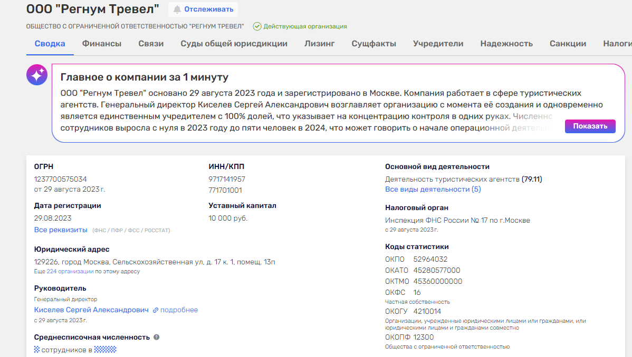Select the Учредители tab
Image resolution: width=632 pixels, height=357 pixels.
pos(438,44)
